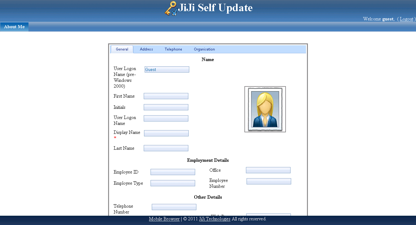Click the Name section heading
This screenshot has width=416, height=225.
208,60
